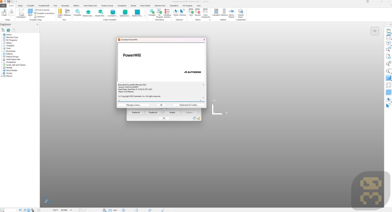Click the Toolpaths strategy icon
The width and height of the screenshot is (392, 212).
click(x=77, y=12)
